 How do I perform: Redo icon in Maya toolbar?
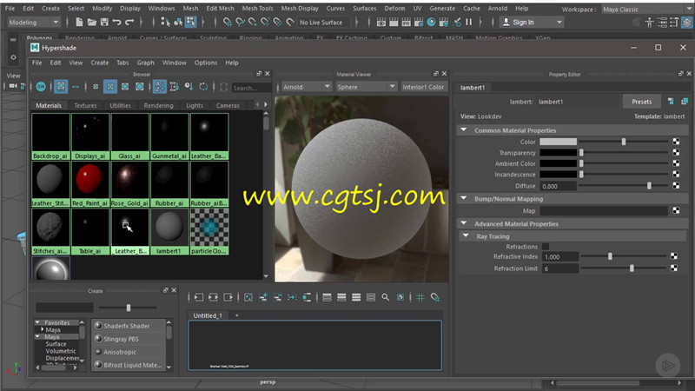tap(129, 22)
